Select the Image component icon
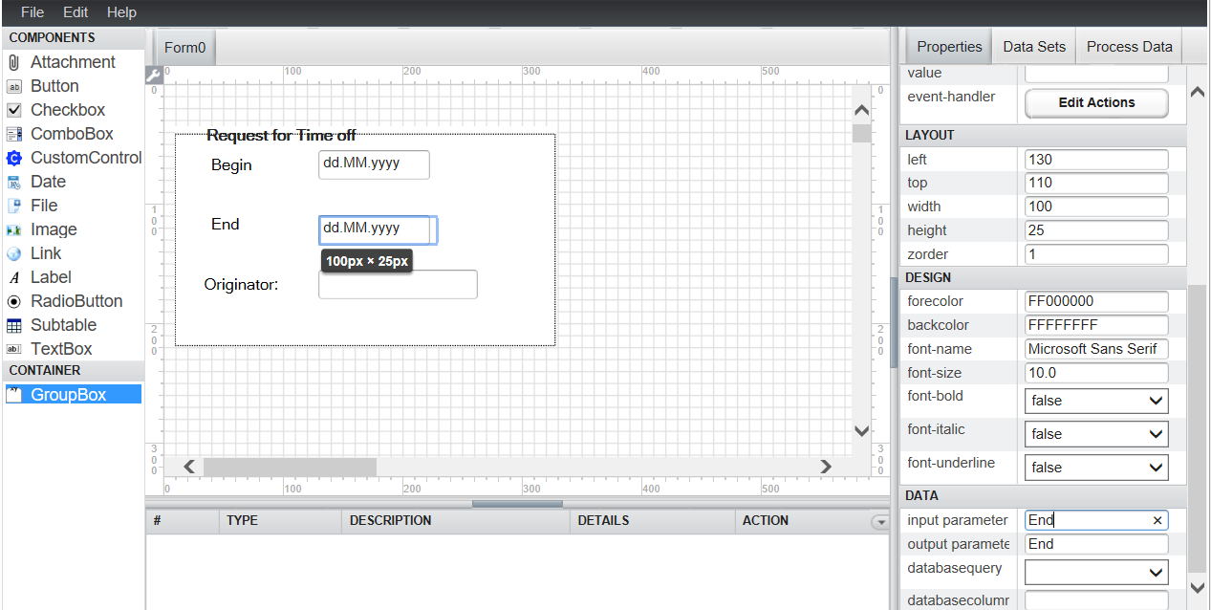This screenshot has width=1211, height=610. tap(13, 229)
